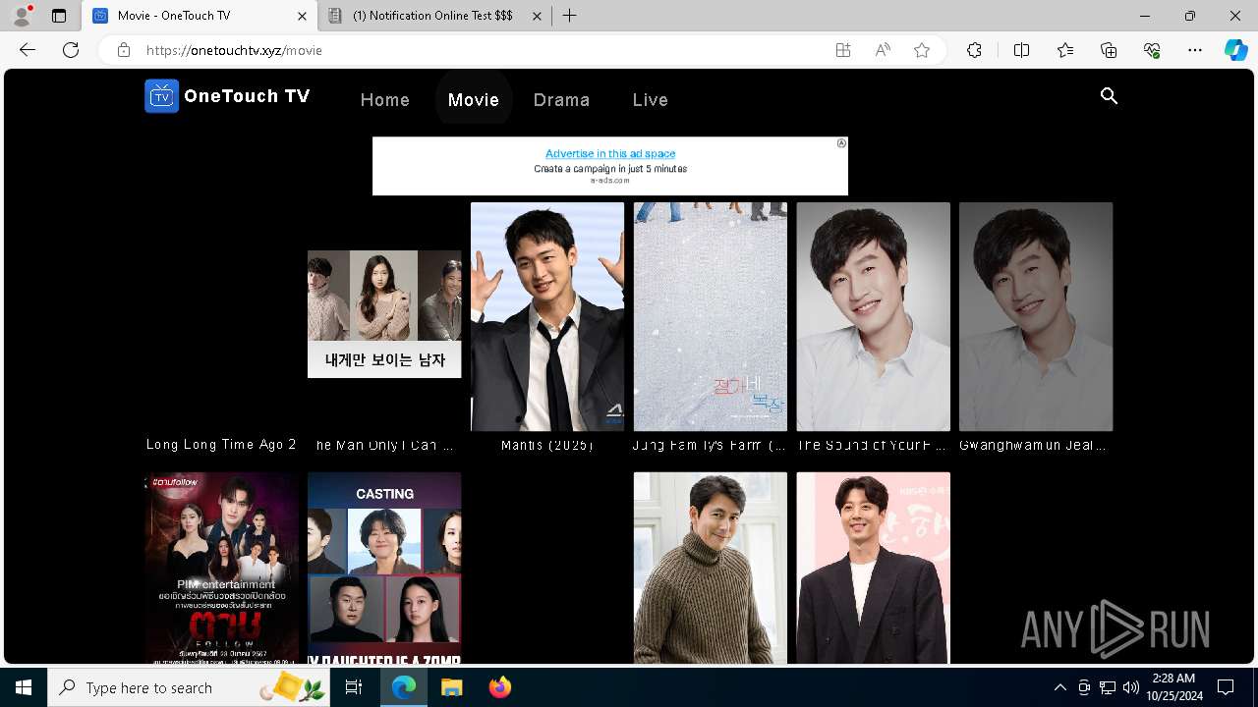The width and height of the screenshot is (1258, 707).
Task: Open the Edge profile avatar
Action: pyautogui.click(x=22, y=16)
